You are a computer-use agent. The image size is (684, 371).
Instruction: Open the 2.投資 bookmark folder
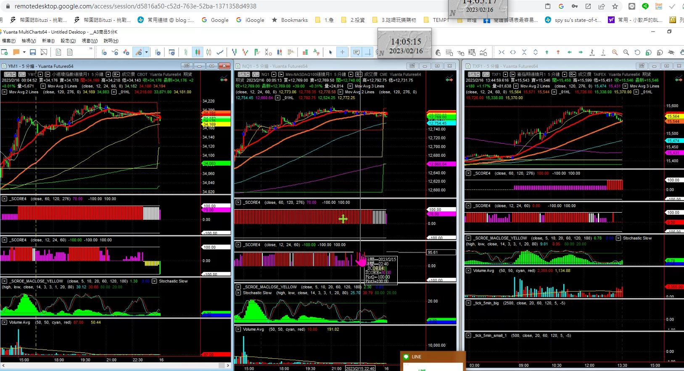click(x=353, y=20)
